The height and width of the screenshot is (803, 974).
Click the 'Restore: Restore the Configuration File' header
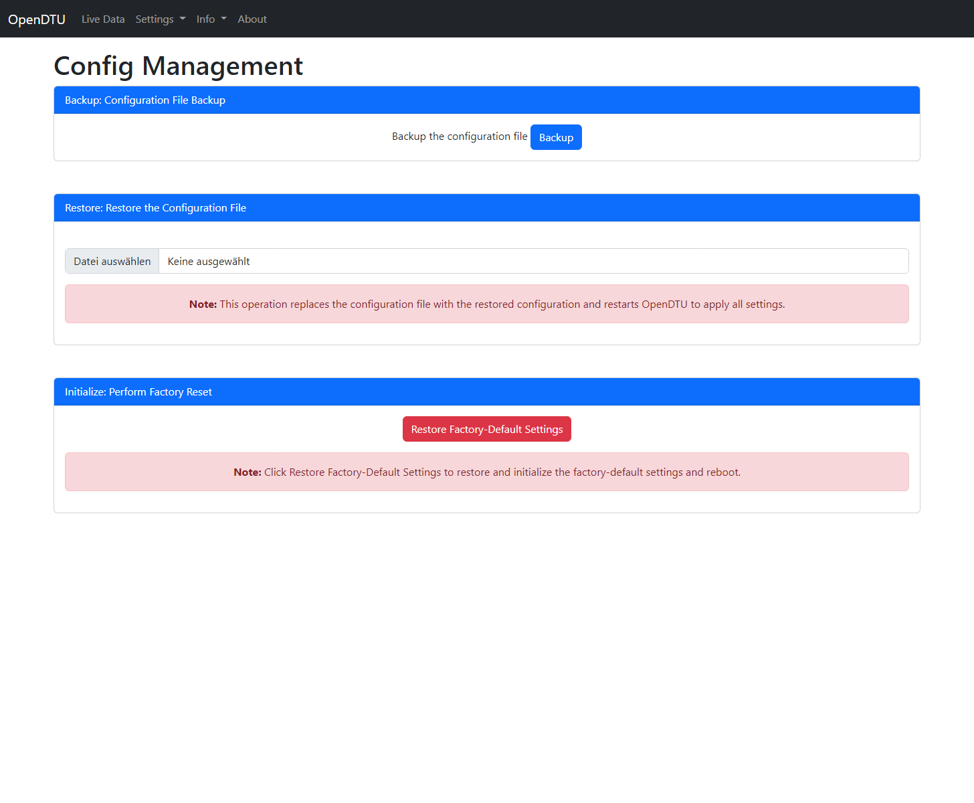(155, 208)
